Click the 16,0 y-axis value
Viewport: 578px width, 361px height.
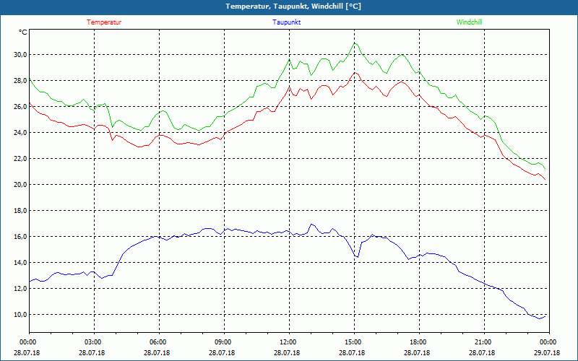[21, 237]
